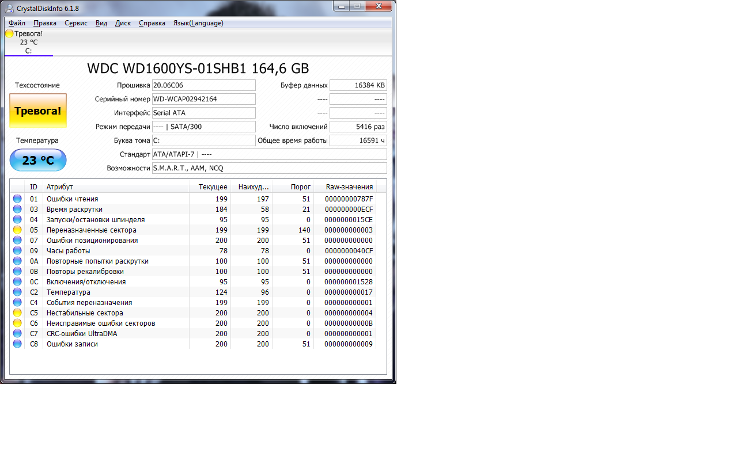Screen dimensions: 734x457
Task: Open the Язык(Language) menu
Action: [x=198, y=23]
